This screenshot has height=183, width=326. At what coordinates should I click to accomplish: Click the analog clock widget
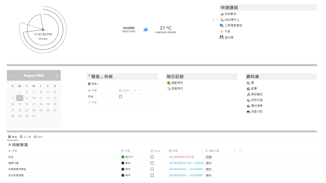43,30
